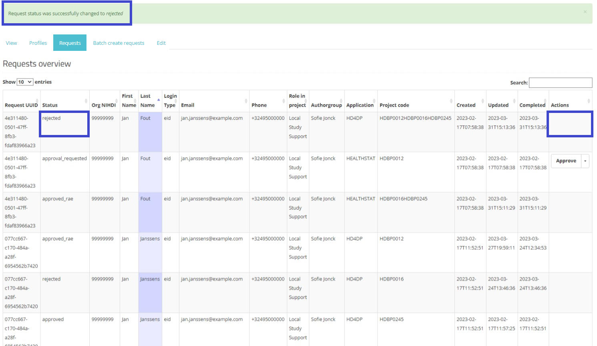597x346 pixels.
Task: Focus the Search input field
Action: point(560,82)
